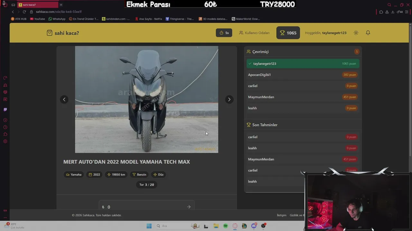Open the Thingiverse bookmark
The image size is (412, 231).
[x=180, y=19]
